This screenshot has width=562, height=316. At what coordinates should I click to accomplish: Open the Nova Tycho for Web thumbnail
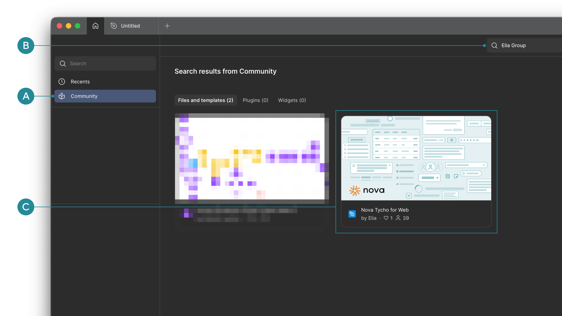tap(416, 158)
